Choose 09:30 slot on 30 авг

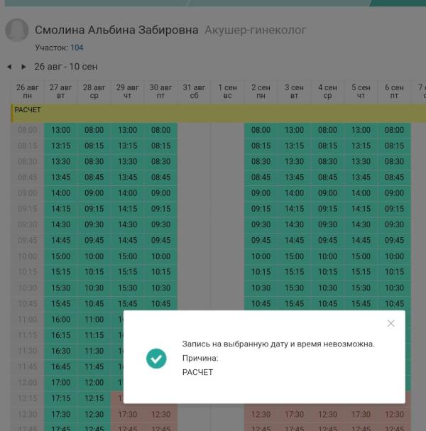[x=160, y=224]
